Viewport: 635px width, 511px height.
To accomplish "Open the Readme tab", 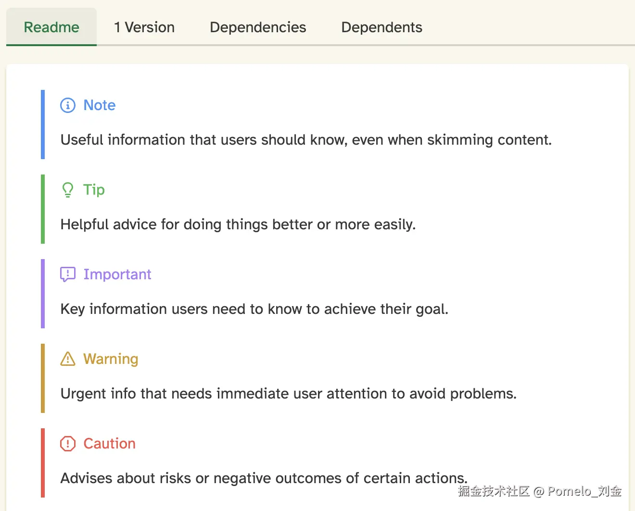I will (x=51, y=27).
